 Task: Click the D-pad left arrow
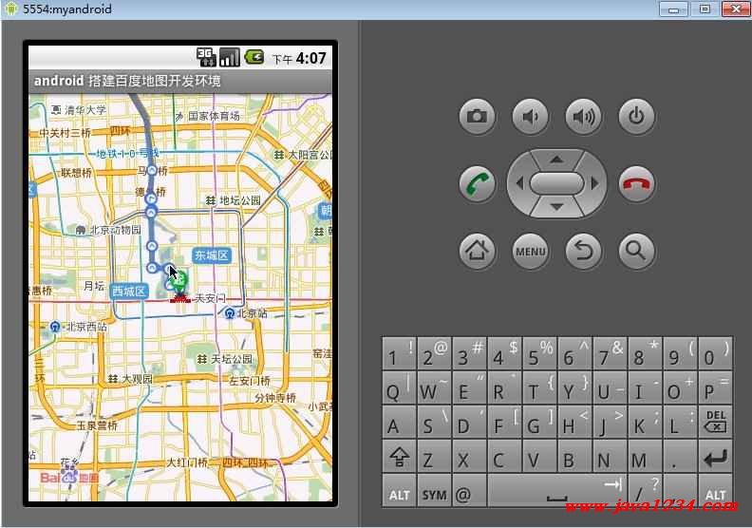coord(519,183)
